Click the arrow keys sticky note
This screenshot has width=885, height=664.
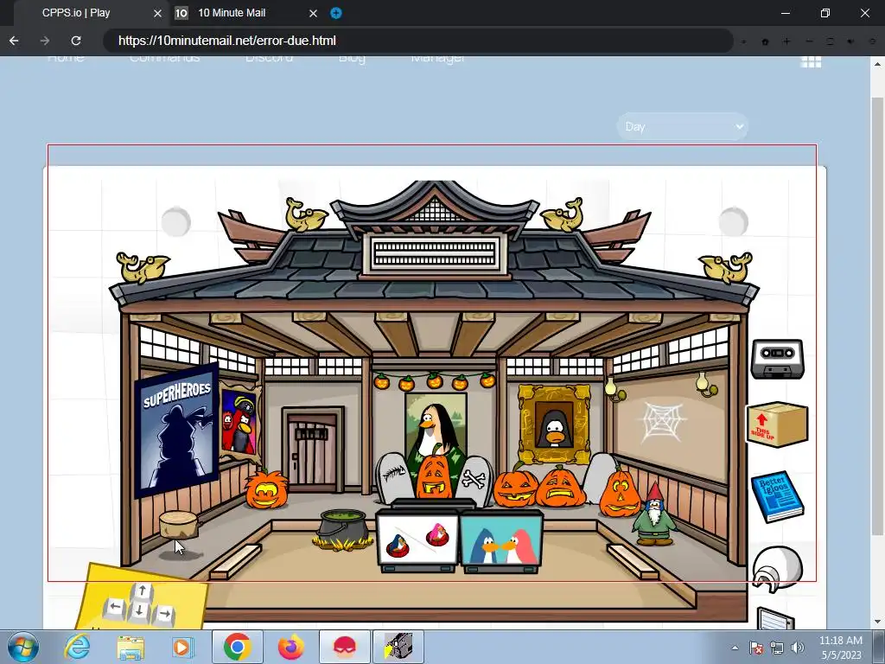pyautogui.click(x=143, y=597)
